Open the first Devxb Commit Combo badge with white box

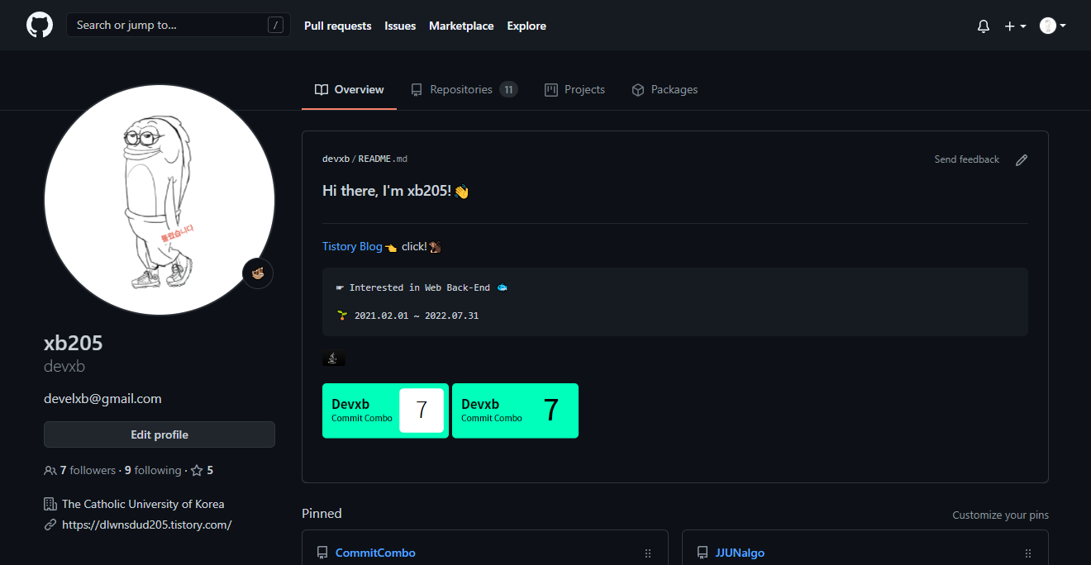click(385, 411)
